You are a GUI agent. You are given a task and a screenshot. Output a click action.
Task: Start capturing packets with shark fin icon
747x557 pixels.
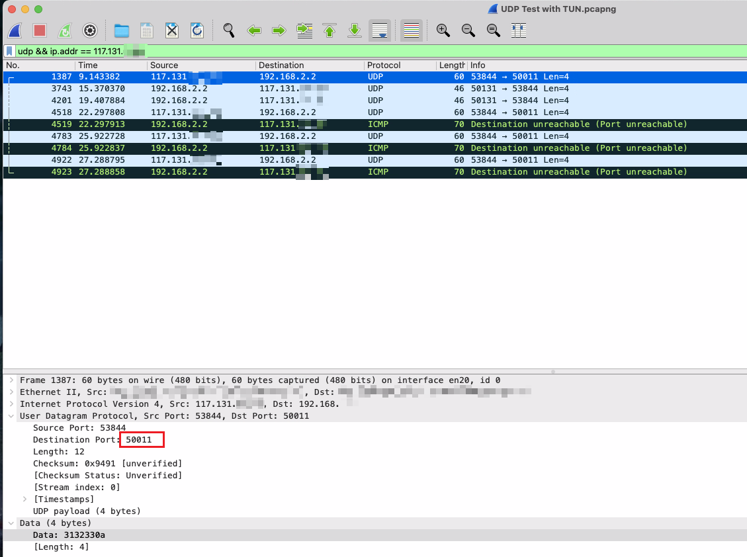15,30
